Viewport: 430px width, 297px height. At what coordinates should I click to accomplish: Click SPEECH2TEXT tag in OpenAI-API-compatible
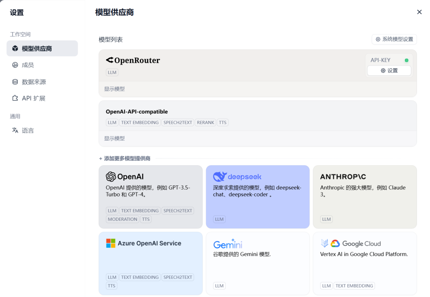point(178,123)
